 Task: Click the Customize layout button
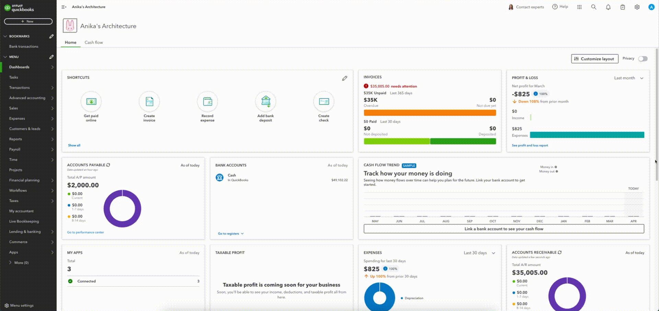594,59
